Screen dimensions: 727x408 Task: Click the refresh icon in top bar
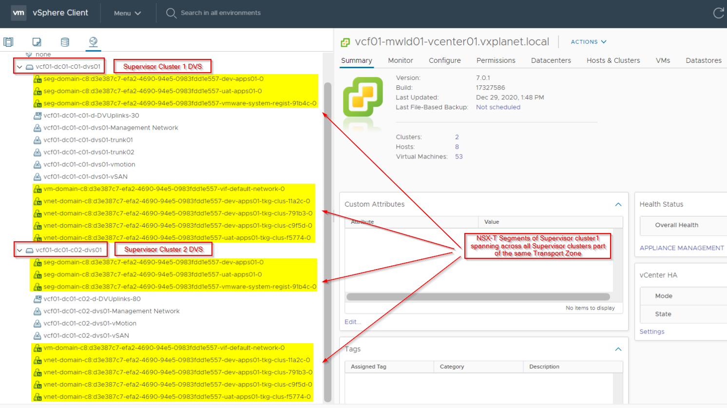pos(719,13)
